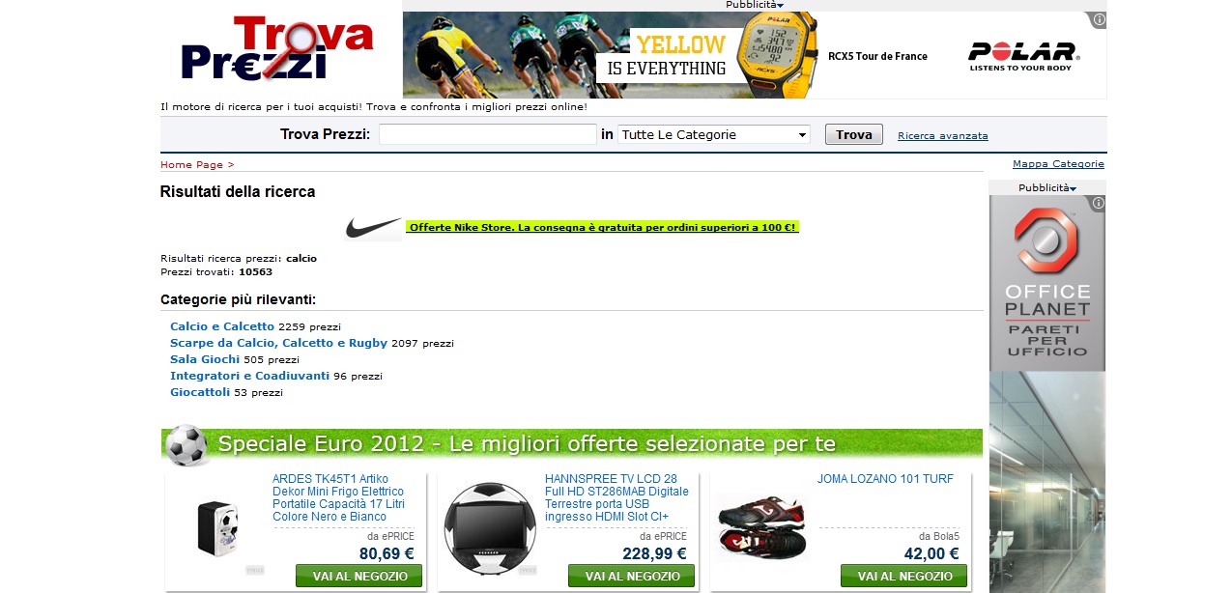Open Ricerca avanzata link
1232x593 pixels.
[x=943, y=136]
